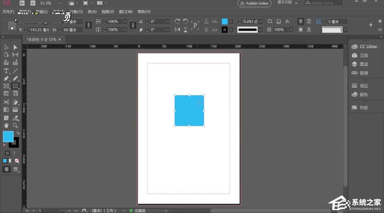Select the Free Transform tool
Viewport: 384px width, 213px height.
pyautogui.click(x=15, y=102)
